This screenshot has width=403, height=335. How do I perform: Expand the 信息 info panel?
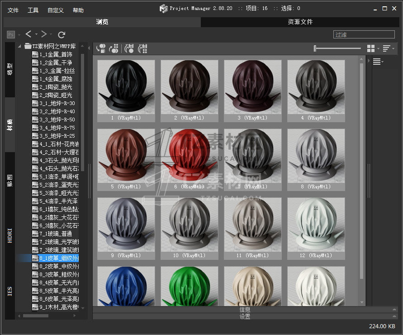tap(245, 310)
